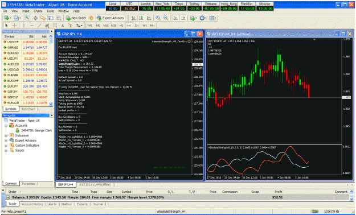This screenshot has height=215, width=356.
Task: Open the File menu
Action: pos(5,11)
